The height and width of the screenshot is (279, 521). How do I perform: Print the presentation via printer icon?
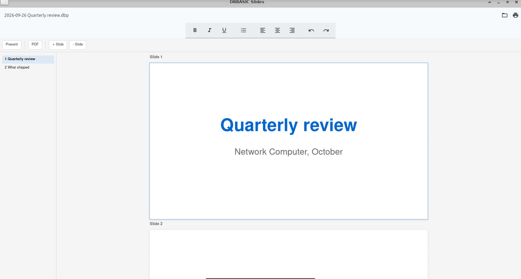point(516,15)
